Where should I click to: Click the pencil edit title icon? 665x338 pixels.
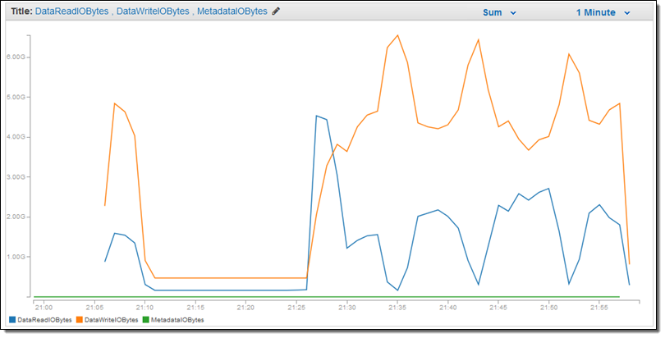[276, 11]
